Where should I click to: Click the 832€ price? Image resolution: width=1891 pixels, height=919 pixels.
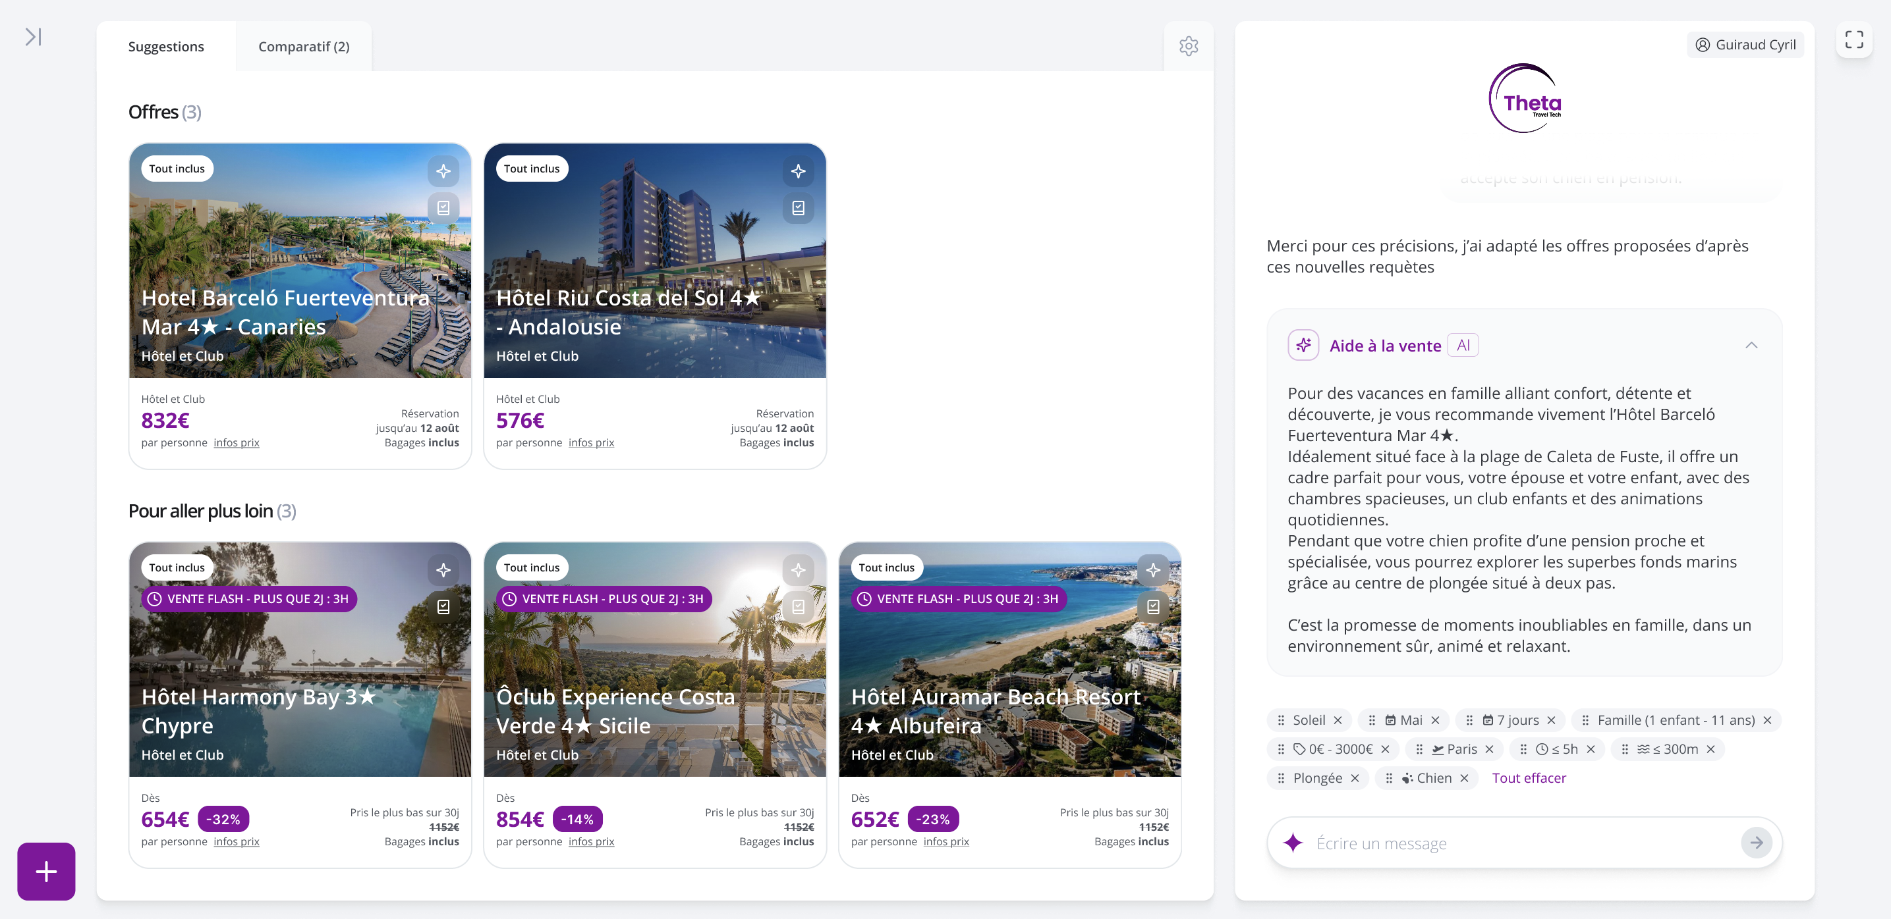click(165, 420)
